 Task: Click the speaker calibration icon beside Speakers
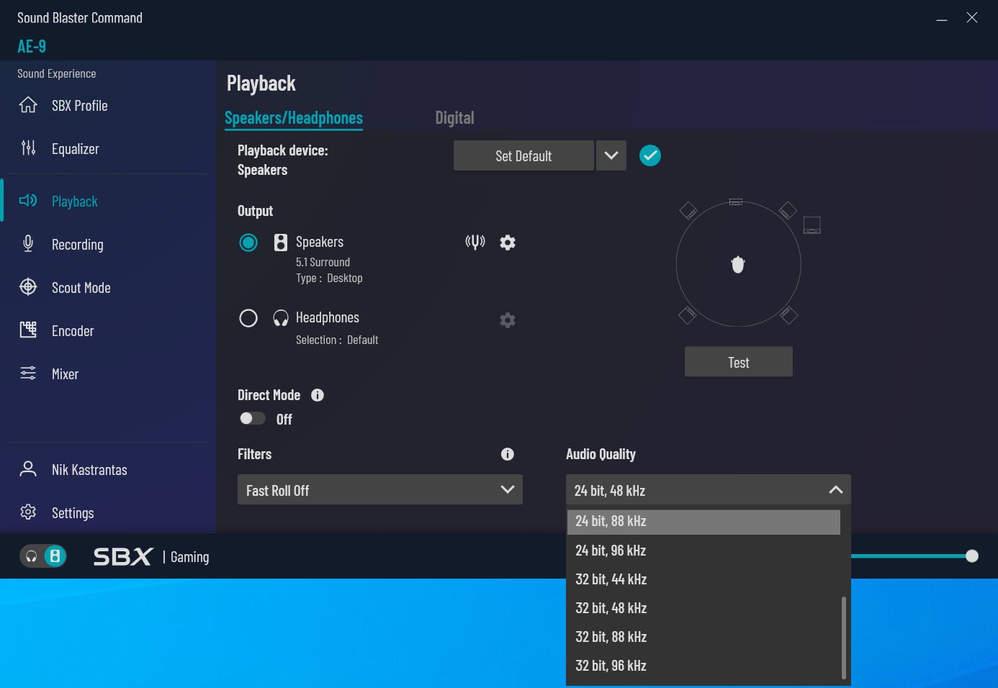click(x=475, y=242)
